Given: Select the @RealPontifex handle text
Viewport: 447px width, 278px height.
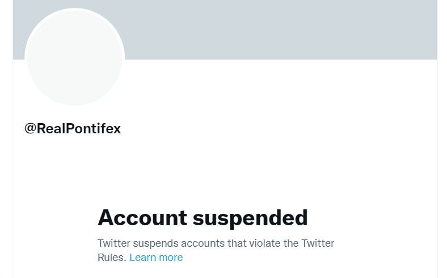Looking at the screenshot, I should 73,128.
